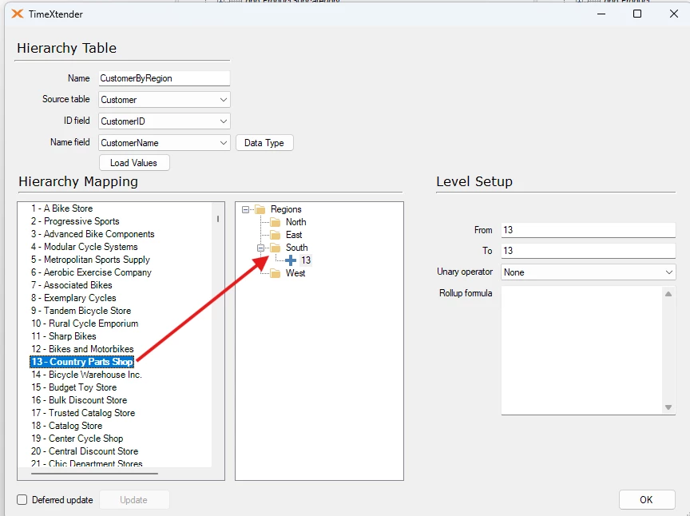Click the East folder icon
The width and height of the screenshot is (690, 516).
click(276, 235)
